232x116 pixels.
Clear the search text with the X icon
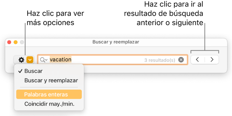coord(181,60)
